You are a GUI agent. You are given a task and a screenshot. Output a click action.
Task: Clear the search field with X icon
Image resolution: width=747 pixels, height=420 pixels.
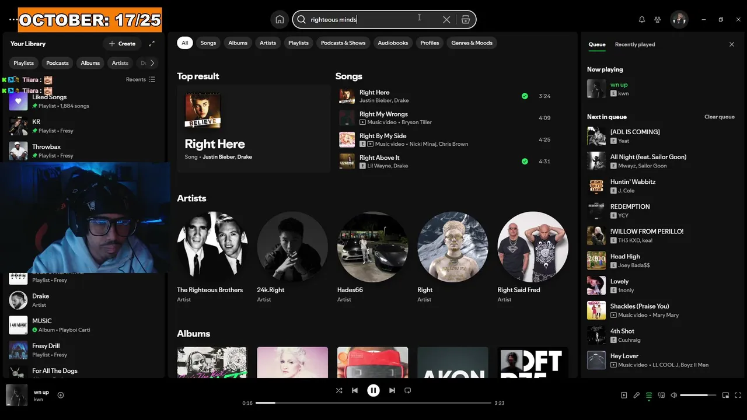click(446, 19)
